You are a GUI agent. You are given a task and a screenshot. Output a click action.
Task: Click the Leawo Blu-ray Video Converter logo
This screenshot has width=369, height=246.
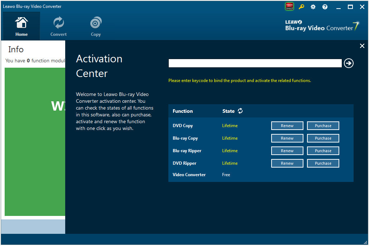tap(322, 26)
